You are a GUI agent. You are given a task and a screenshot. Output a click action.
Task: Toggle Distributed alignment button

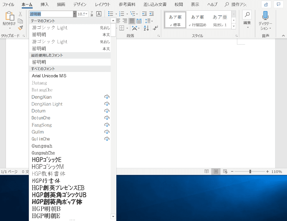point(139,21)
